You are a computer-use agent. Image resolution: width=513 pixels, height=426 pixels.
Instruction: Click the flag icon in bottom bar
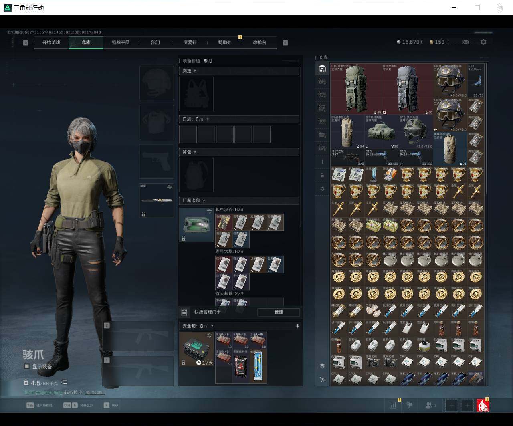pyautogui.click(x=410, y=405)
